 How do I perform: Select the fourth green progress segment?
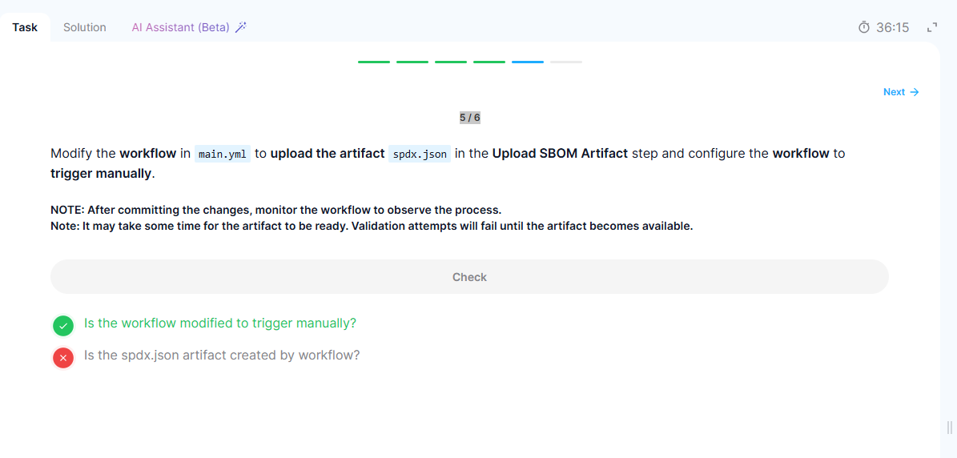click(489, 62)
